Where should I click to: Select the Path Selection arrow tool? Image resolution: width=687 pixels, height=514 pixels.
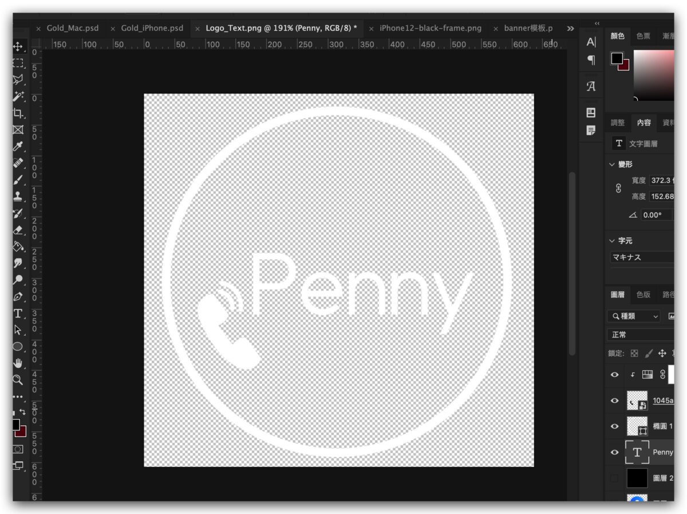click(18, 329)
